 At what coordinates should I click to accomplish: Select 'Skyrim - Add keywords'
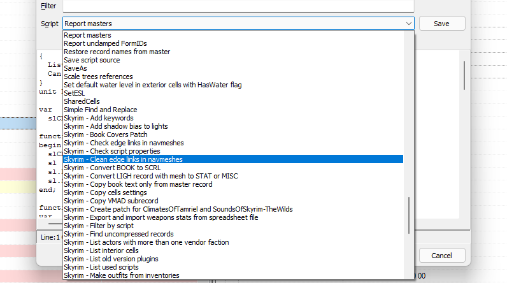pos(233,118)
